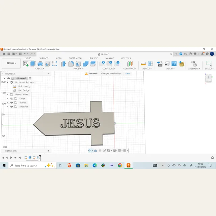Expand the Sketches folder node

7,107
